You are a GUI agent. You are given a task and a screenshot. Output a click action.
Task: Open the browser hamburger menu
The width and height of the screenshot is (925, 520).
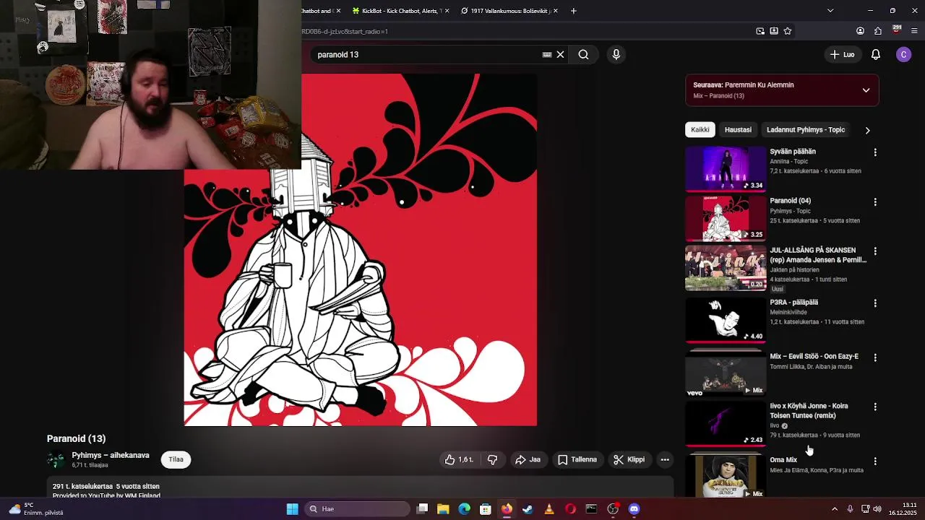pyautogui.click(x=915, y=31)
